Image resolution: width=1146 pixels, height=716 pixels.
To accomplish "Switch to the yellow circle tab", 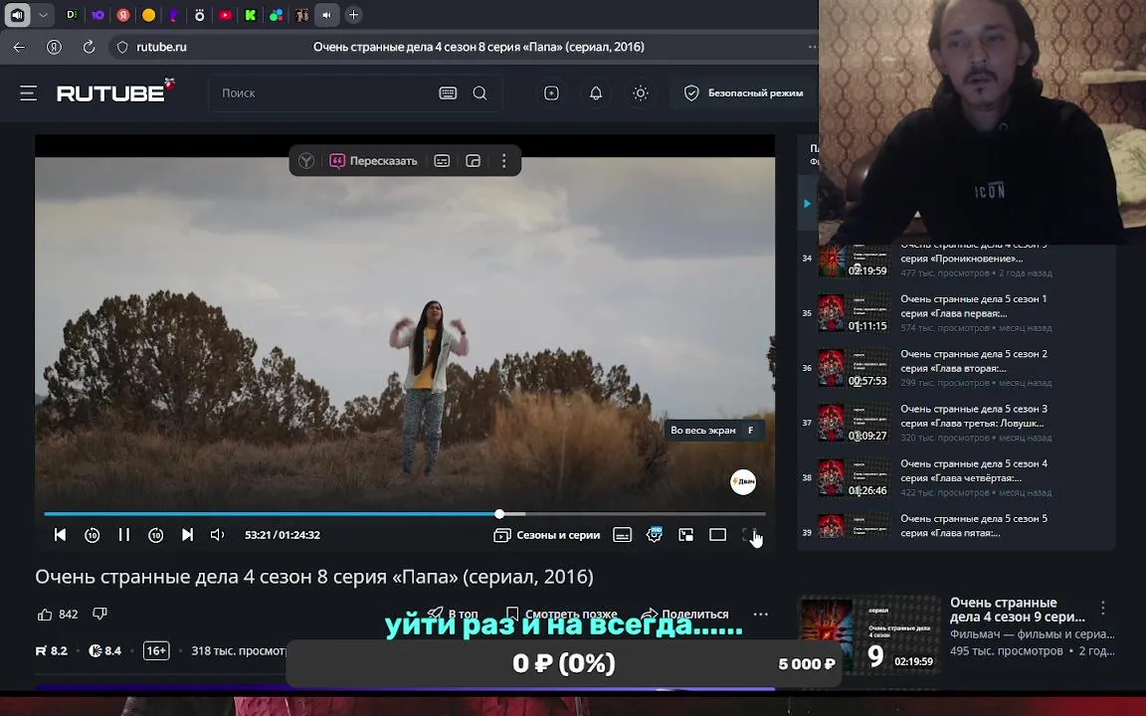I will click(148, 15).
